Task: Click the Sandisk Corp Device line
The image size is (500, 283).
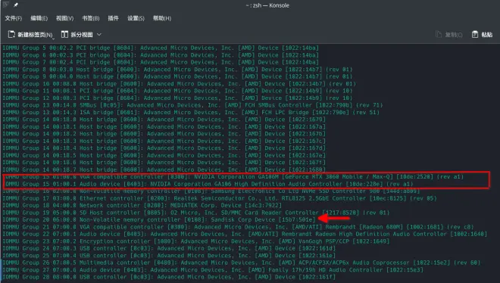Action: pos(159,219)
